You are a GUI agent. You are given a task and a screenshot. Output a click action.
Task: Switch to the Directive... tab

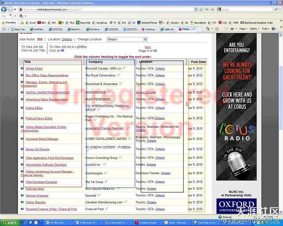(x=94, y=29)
